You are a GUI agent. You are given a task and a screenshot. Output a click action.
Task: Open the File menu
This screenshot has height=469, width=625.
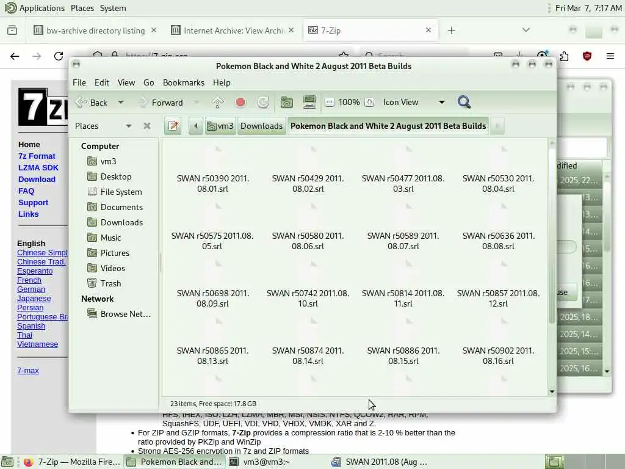click(79, 82)
